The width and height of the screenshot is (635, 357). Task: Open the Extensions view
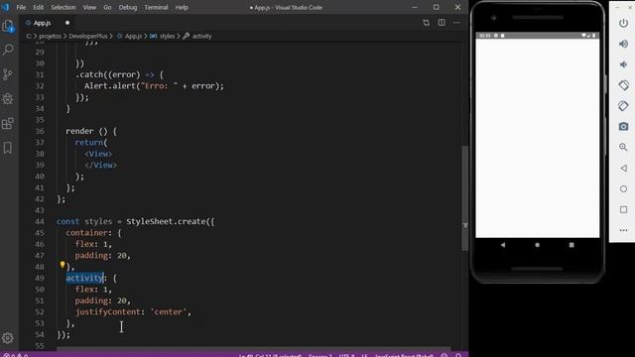click(8, 123)
